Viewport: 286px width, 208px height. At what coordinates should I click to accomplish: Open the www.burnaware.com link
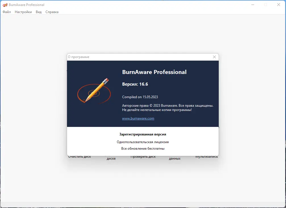point(138,118)
